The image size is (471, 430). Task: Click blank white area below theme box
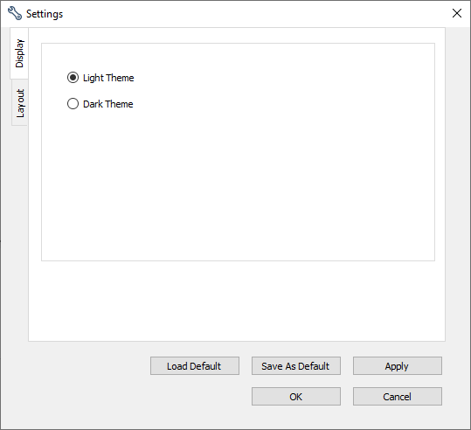[237, 301]
